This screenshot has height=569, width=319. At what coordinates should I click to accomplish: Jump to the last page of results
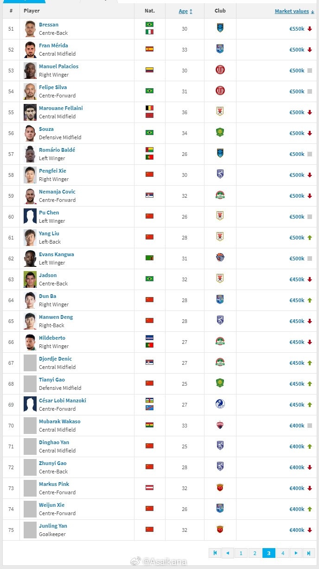tap(309, 553)
